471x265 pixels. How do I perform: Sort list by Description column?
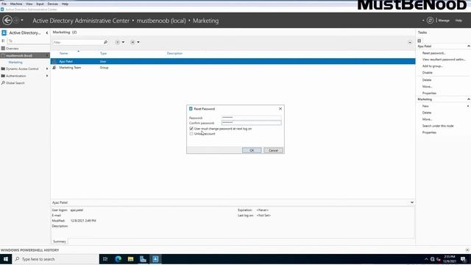pyautogui.click(x=174, y=54)
